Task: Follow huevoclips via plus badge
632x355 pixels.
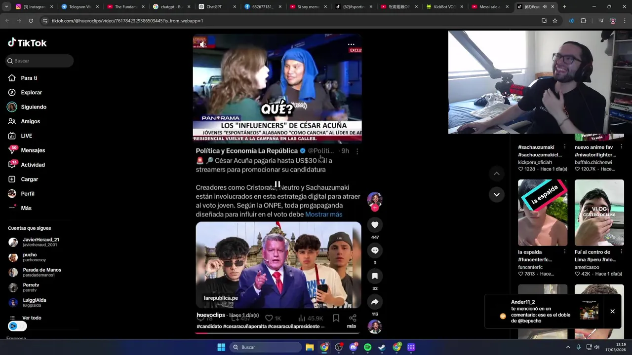Action: (375, 208)
